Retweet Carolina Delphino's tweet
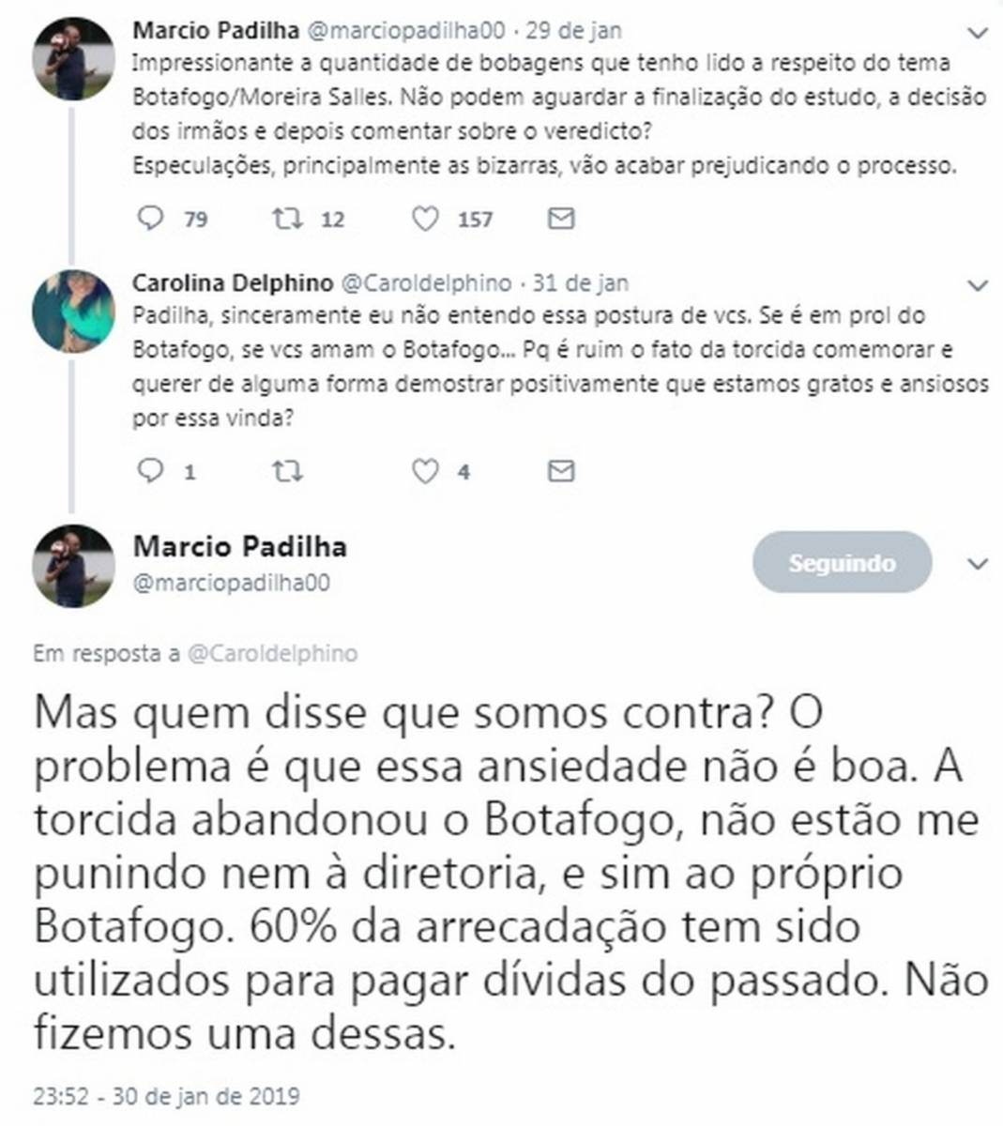This screenshot has width=1003, height=1126. coord(286,470)
